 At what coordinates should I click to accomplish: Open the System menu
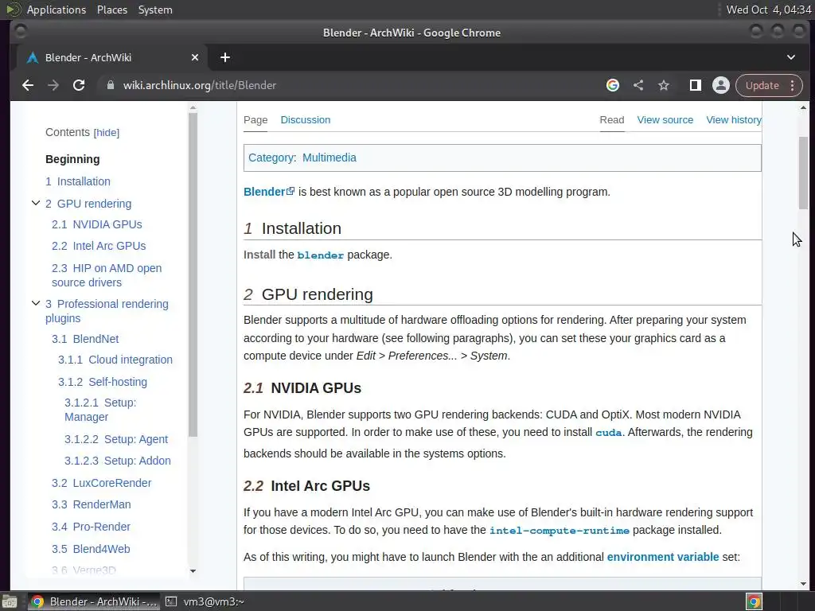click(155, 10)
